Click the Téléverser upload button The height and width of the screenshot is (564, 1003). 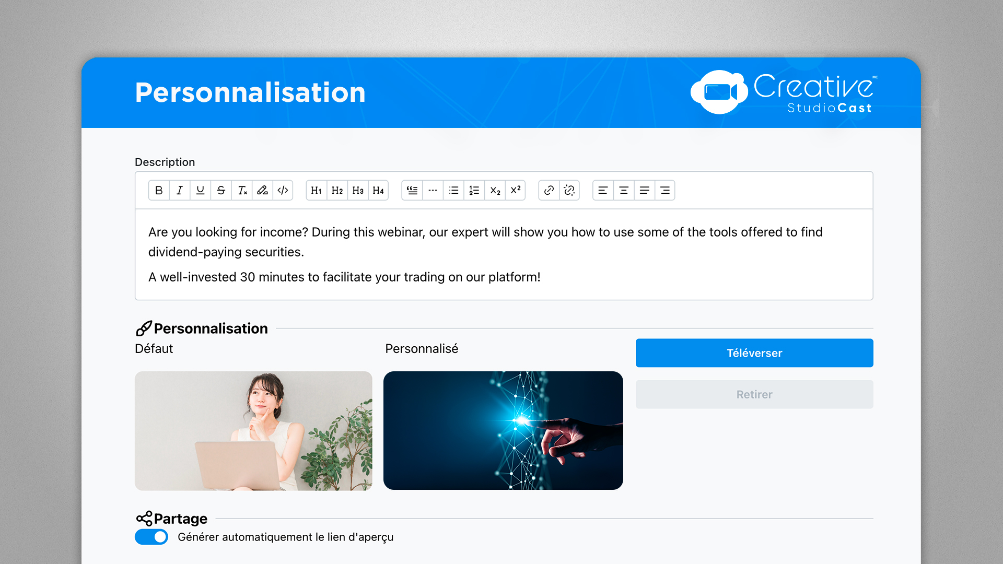[x=754, y=353]
